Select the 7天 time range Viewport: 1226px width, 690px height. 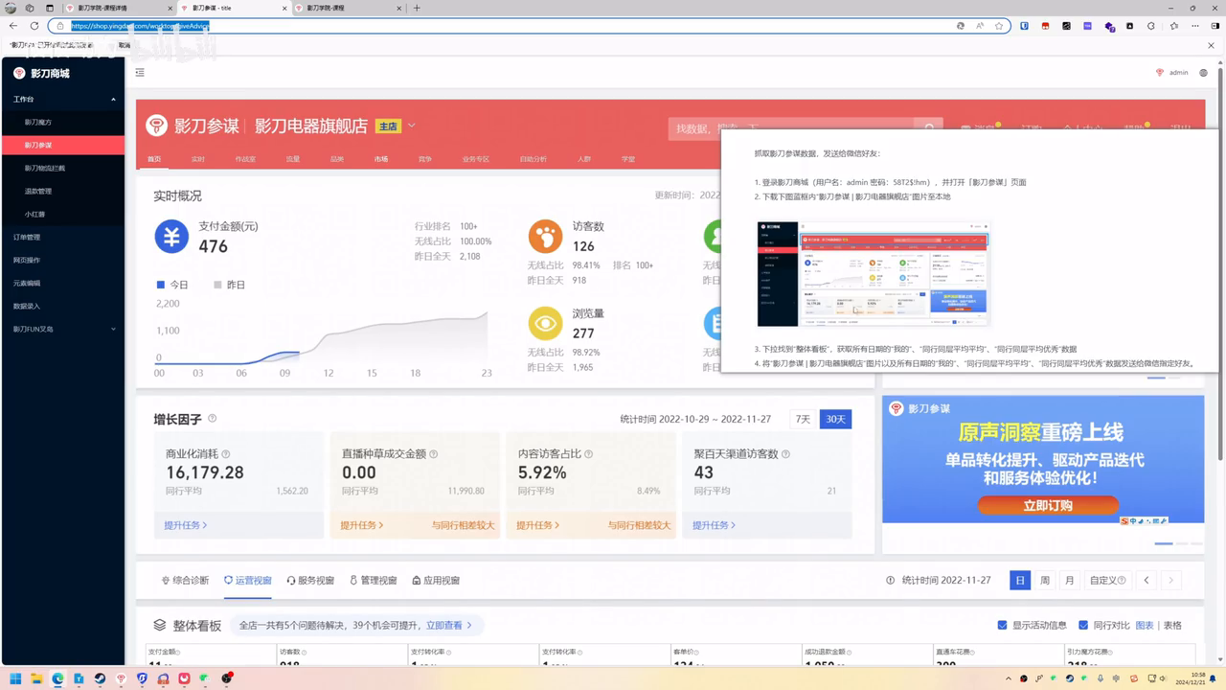tap(803, 419)
